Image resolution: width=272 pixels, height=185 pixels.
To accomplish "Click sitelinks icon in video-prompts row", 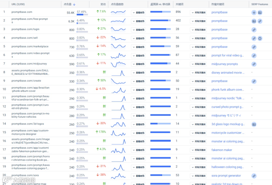I will [254, 56].
